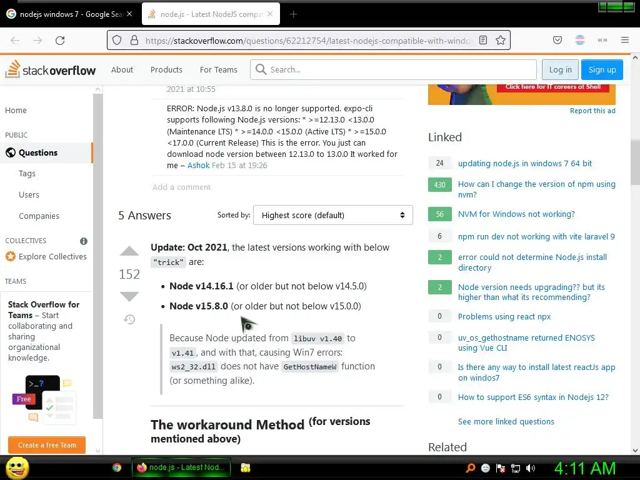Open updating node.js in windows 7 link
Screen dimensions: 640x480
point(525,163)
